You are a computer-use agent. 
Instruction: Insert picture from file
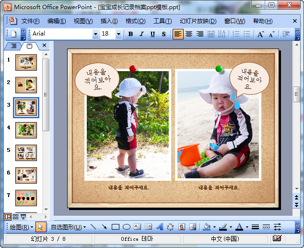click(x=193, y=227)
